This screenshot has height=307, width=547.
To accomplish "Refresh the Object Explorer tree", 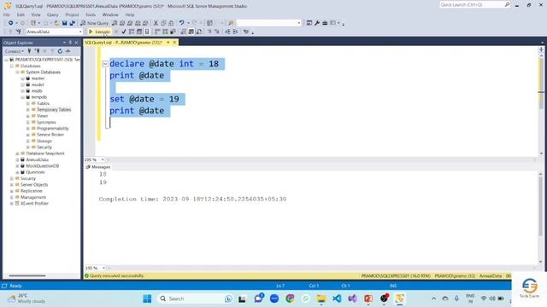I will pos(60,51).
